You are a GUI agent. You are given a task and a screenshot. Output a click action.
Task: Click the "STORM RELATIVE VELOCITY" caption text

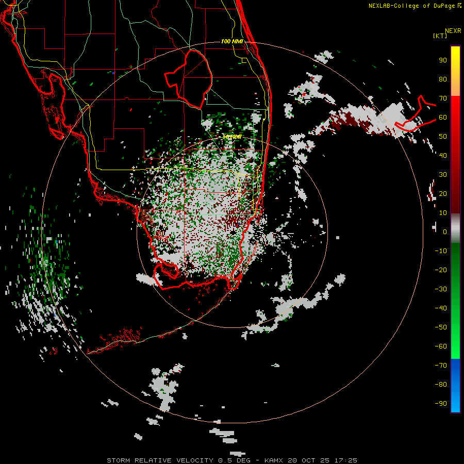[160, 460]
